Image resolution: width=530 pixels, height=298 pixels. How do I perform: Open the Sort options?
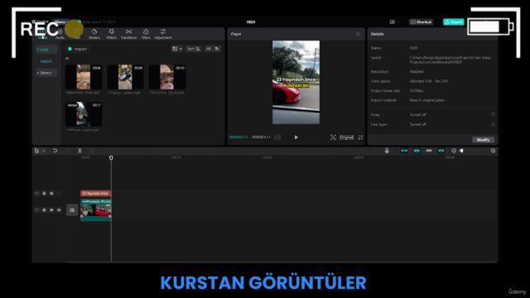click(x=194, y=49)
